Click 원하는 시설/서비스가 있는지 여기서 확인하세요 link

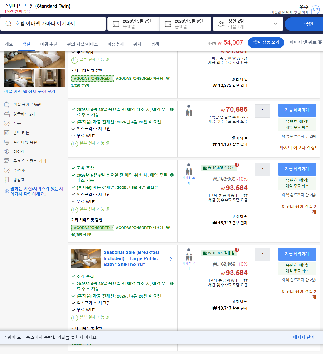(x=37, y=191)
